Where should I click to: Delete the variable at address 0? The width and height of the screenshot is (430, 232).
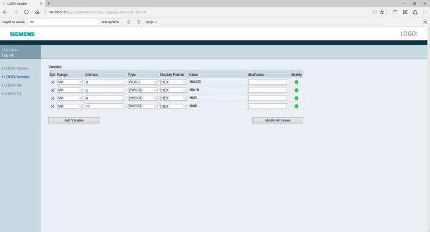52,82
